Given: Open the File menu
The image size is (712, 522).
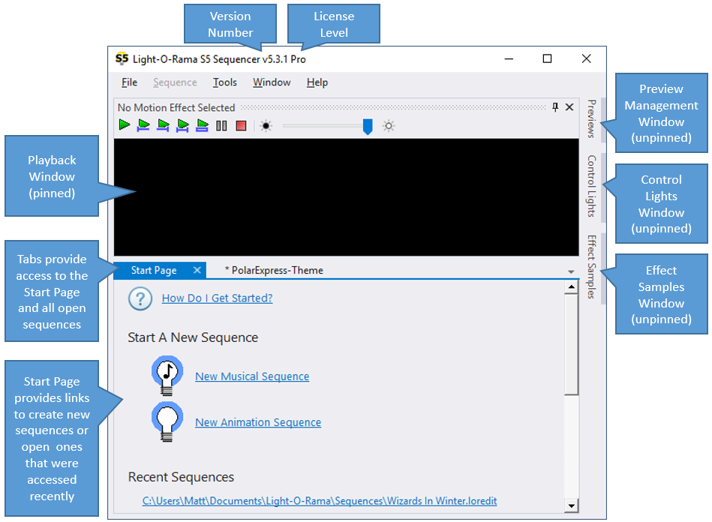Looking at the screenshot, I should click(129, 82).
